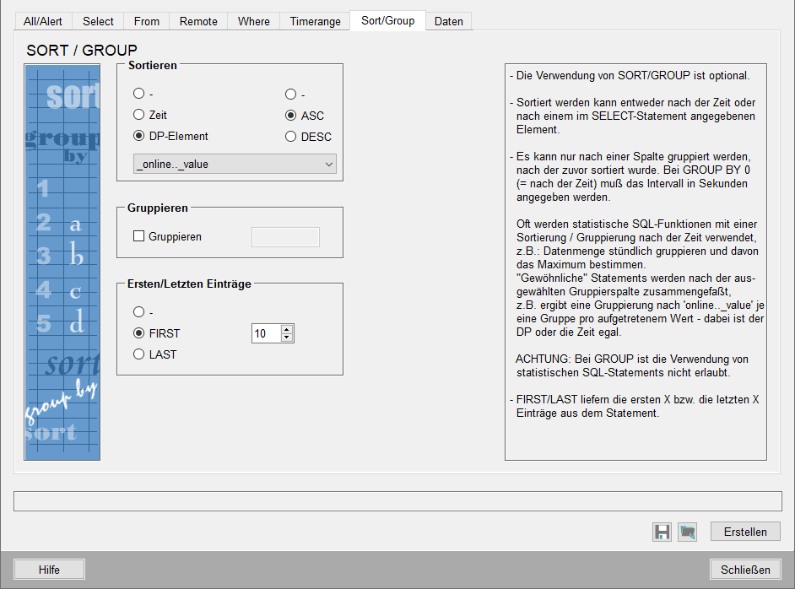
Task: Choose the LAST entries option
Action: [x=139, y=354]
